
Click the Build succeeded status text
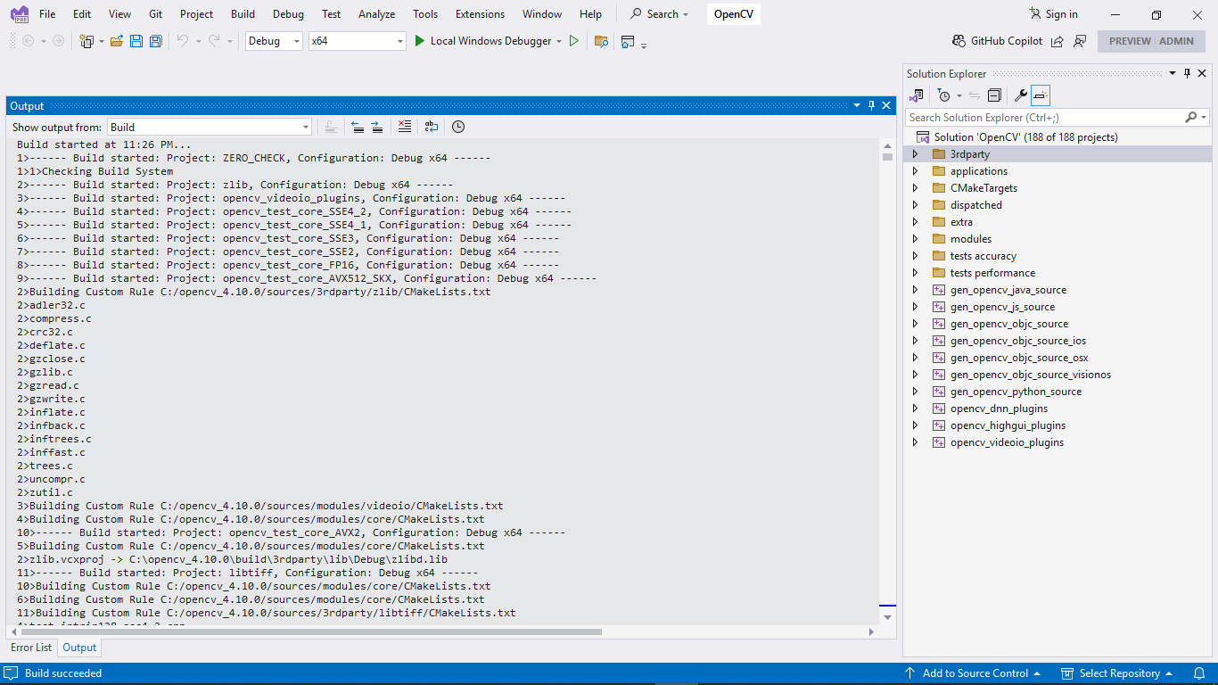coord(63,673)
